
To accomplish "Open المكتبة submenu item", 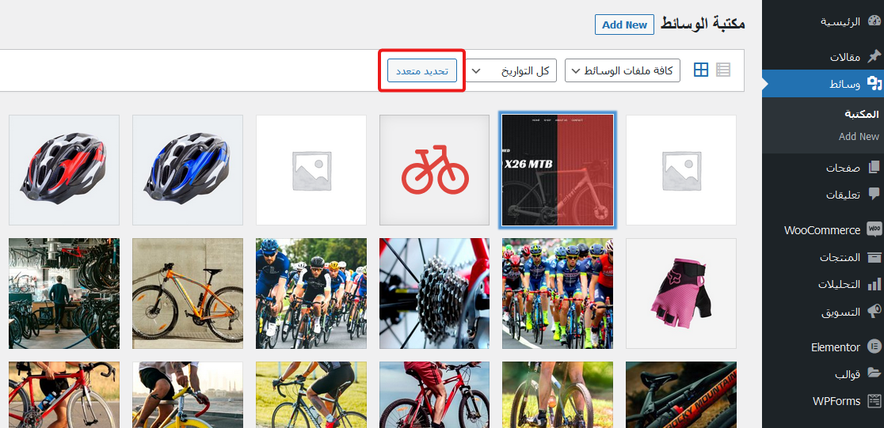I will [x=862, y=114].
